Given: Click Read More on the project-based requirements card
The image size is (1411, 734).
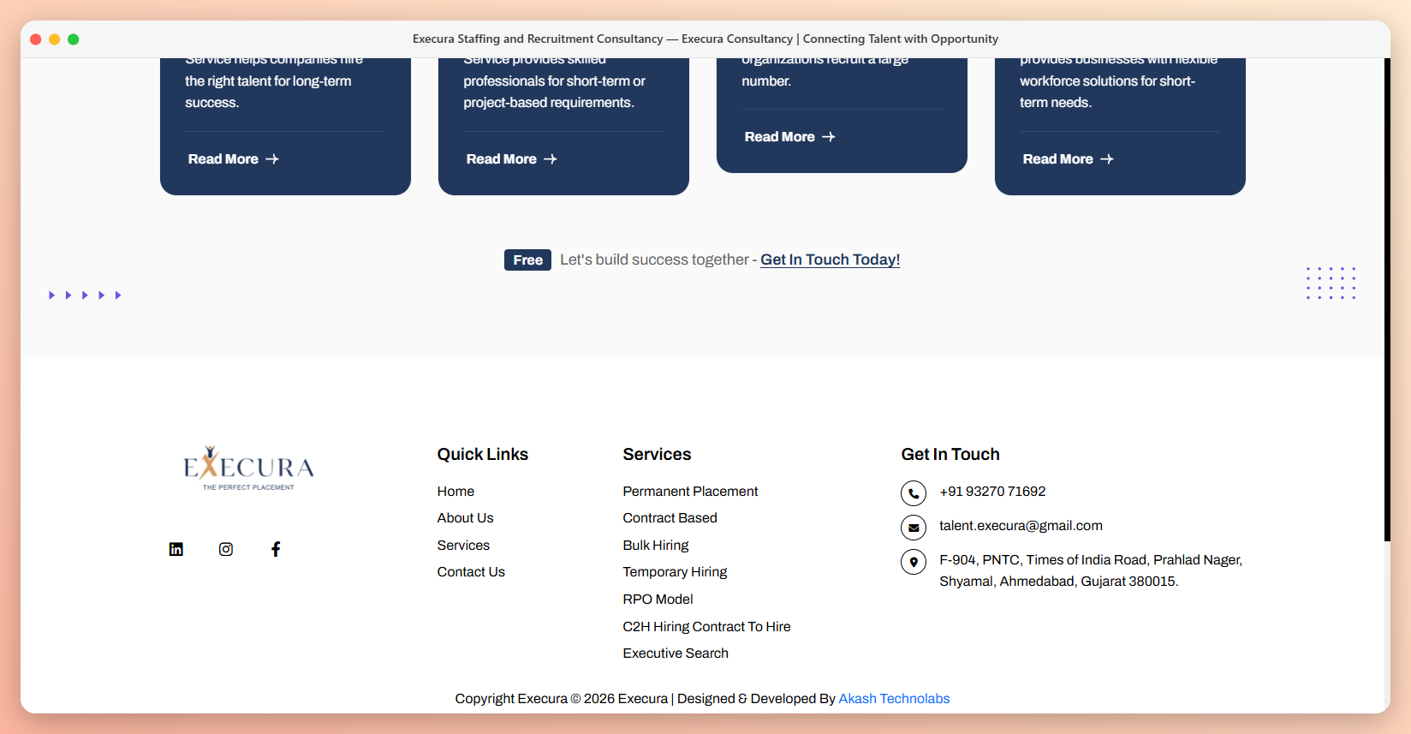Looking at the screenshot, I should pos(512,159).
